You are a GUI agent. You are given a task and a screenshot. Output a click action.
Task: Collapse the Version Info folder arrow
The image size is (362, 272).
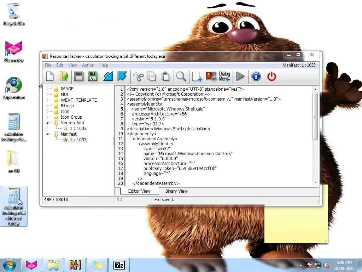point(48,123)
